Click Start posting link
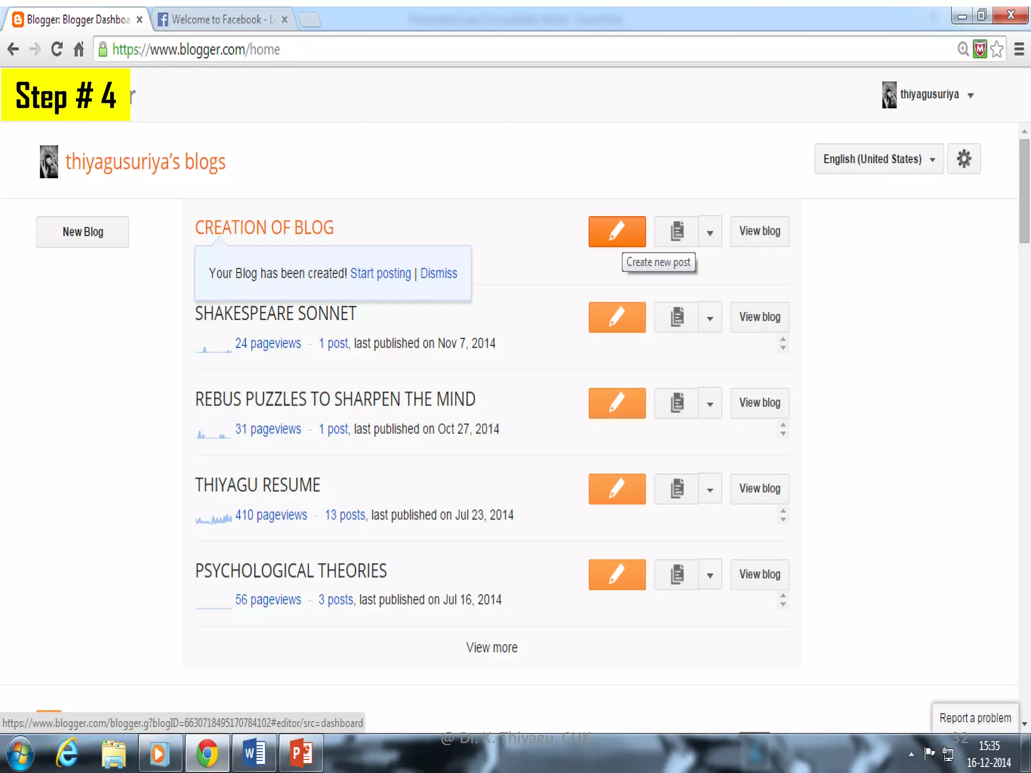This screenshot has width=1031, height=773. click(x=380, y=273)
